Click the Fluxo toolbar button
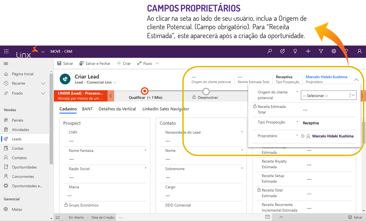 pyautogui.click(x=145, y=64)
